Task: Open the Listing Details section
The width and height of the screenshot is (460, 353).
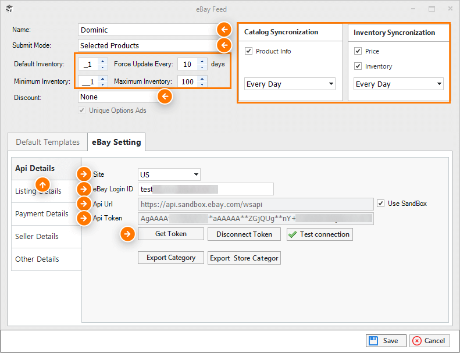Action: click(x=47, y=191)
